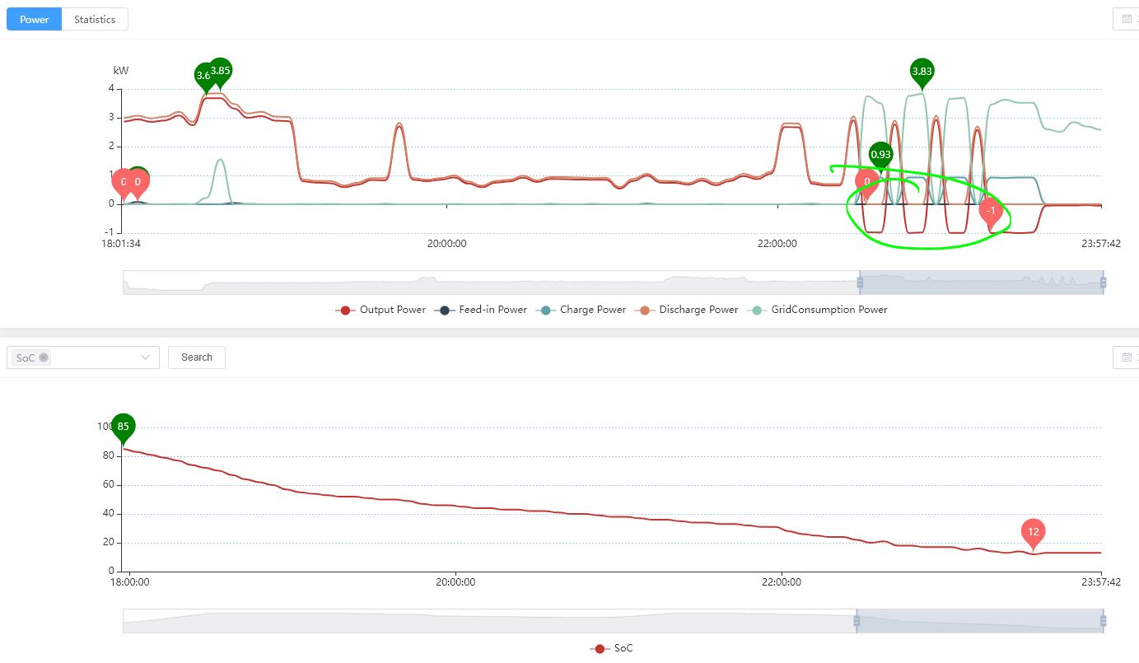
Task: Expand the SoC parameter dropdown arrow
Action: point(146,357)
